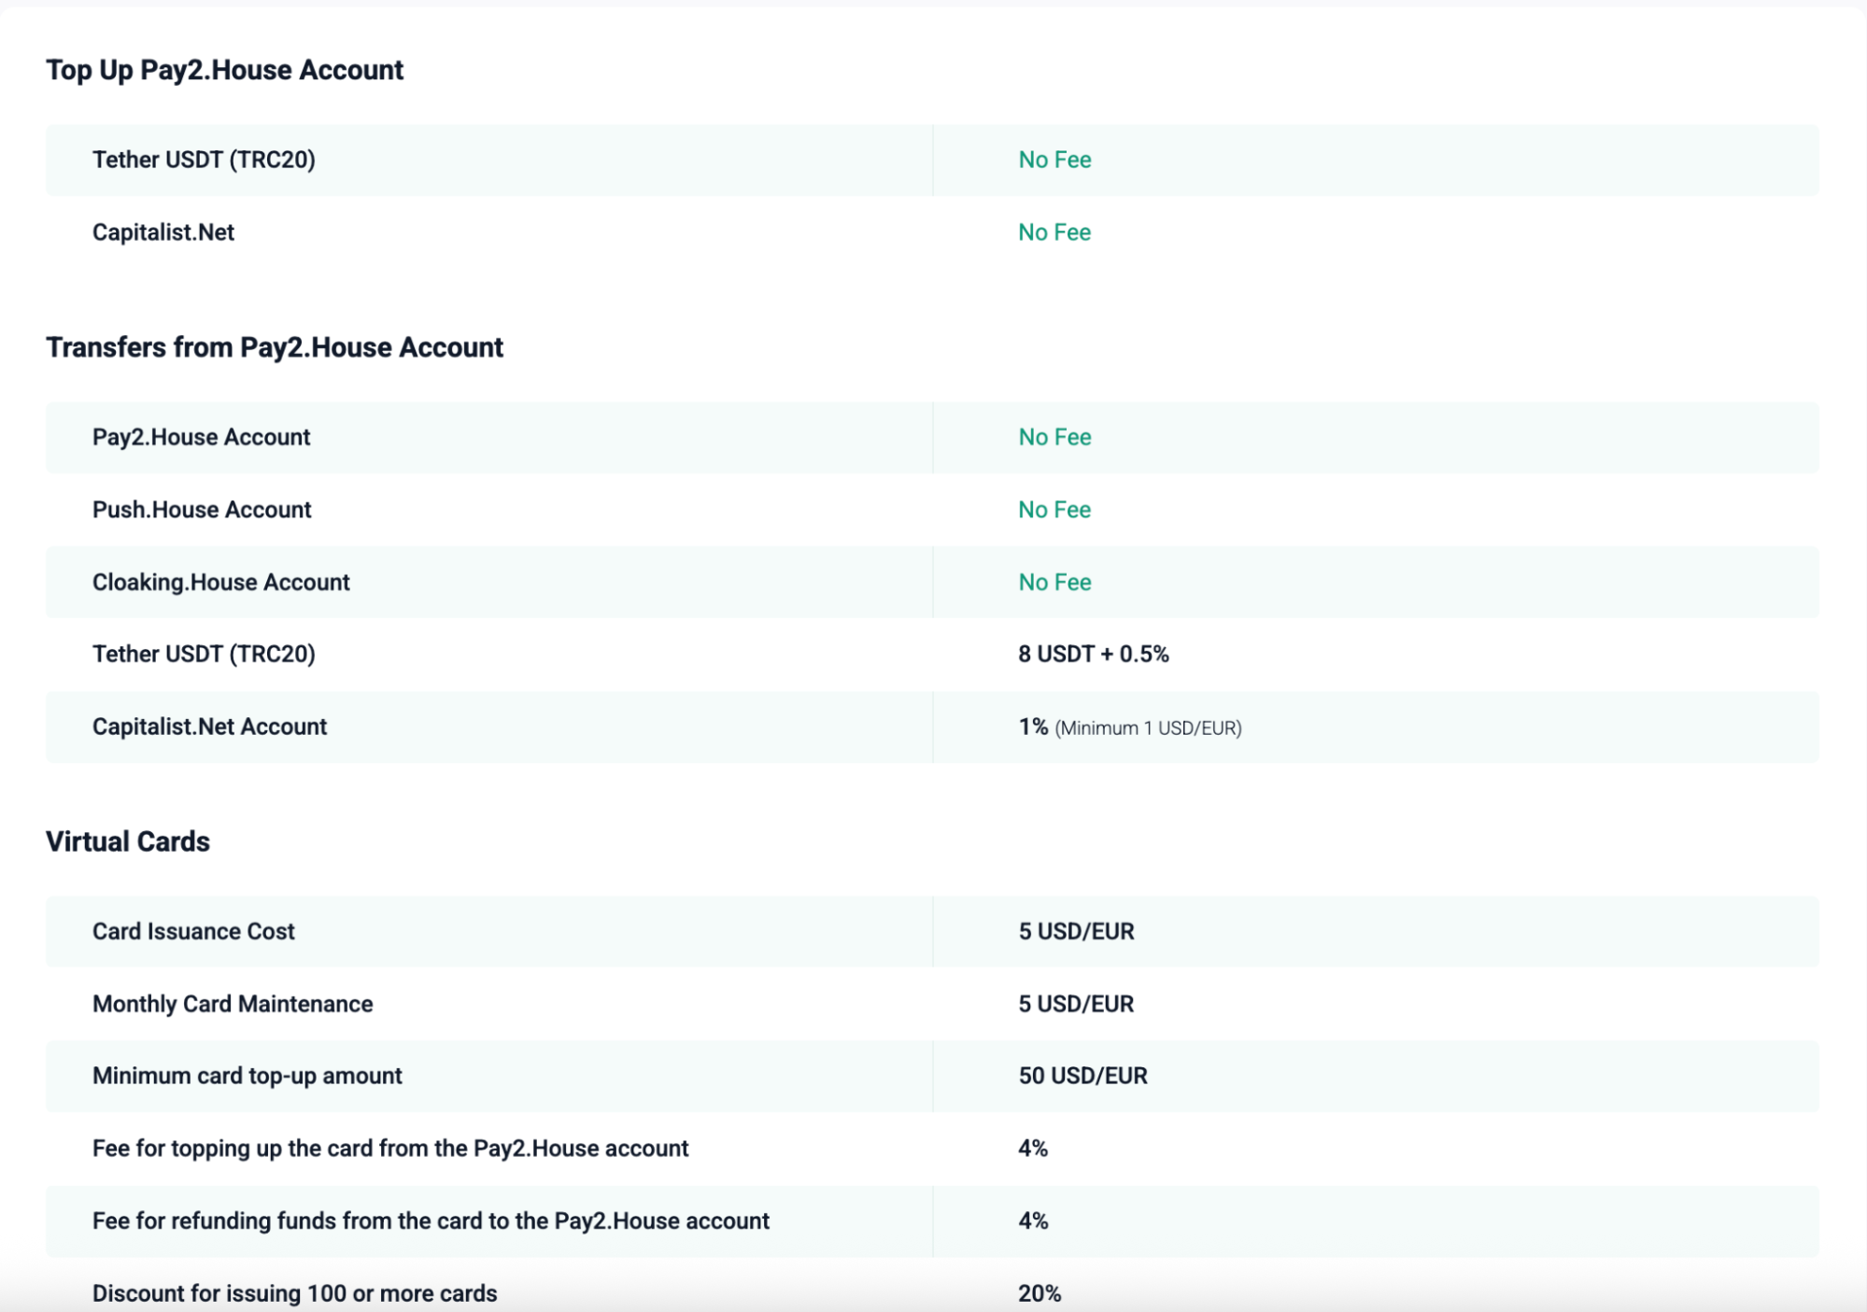
Task: Select the "Monthly Card Maintenance" row label
Action: (x=233, y=1004)
